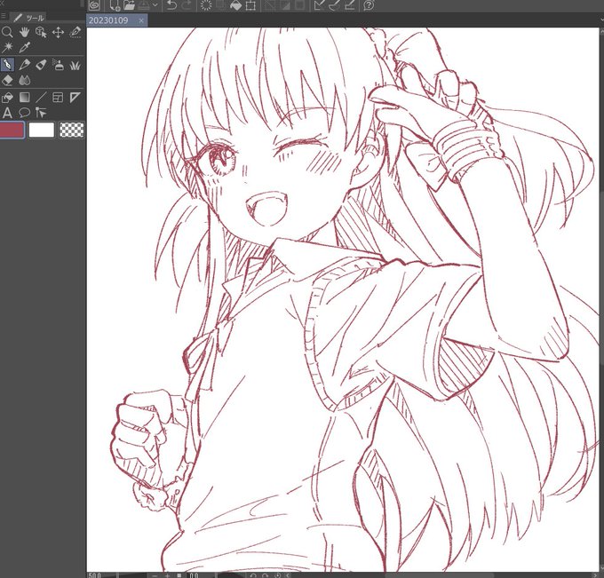Select the red main color swatch
The width and height of the screenshot is (604, 578).
tap(12, 130)
